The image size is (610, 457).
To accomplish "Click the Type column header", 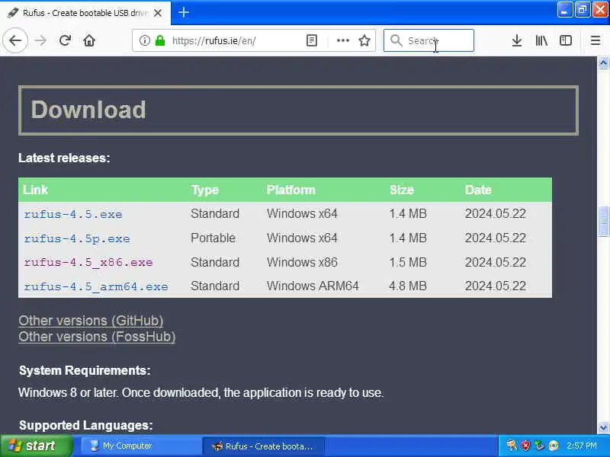I will click(x=204, y=190).
